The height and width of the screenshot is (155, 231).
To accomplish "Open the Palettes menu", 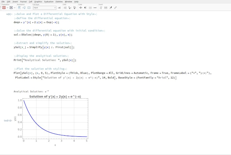I will point(59,2).
